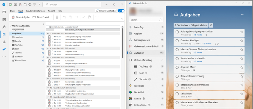Collapse the 8. November 2021 task group
Viewport: 253px width, 109px height.
click(x=48, y=67)
